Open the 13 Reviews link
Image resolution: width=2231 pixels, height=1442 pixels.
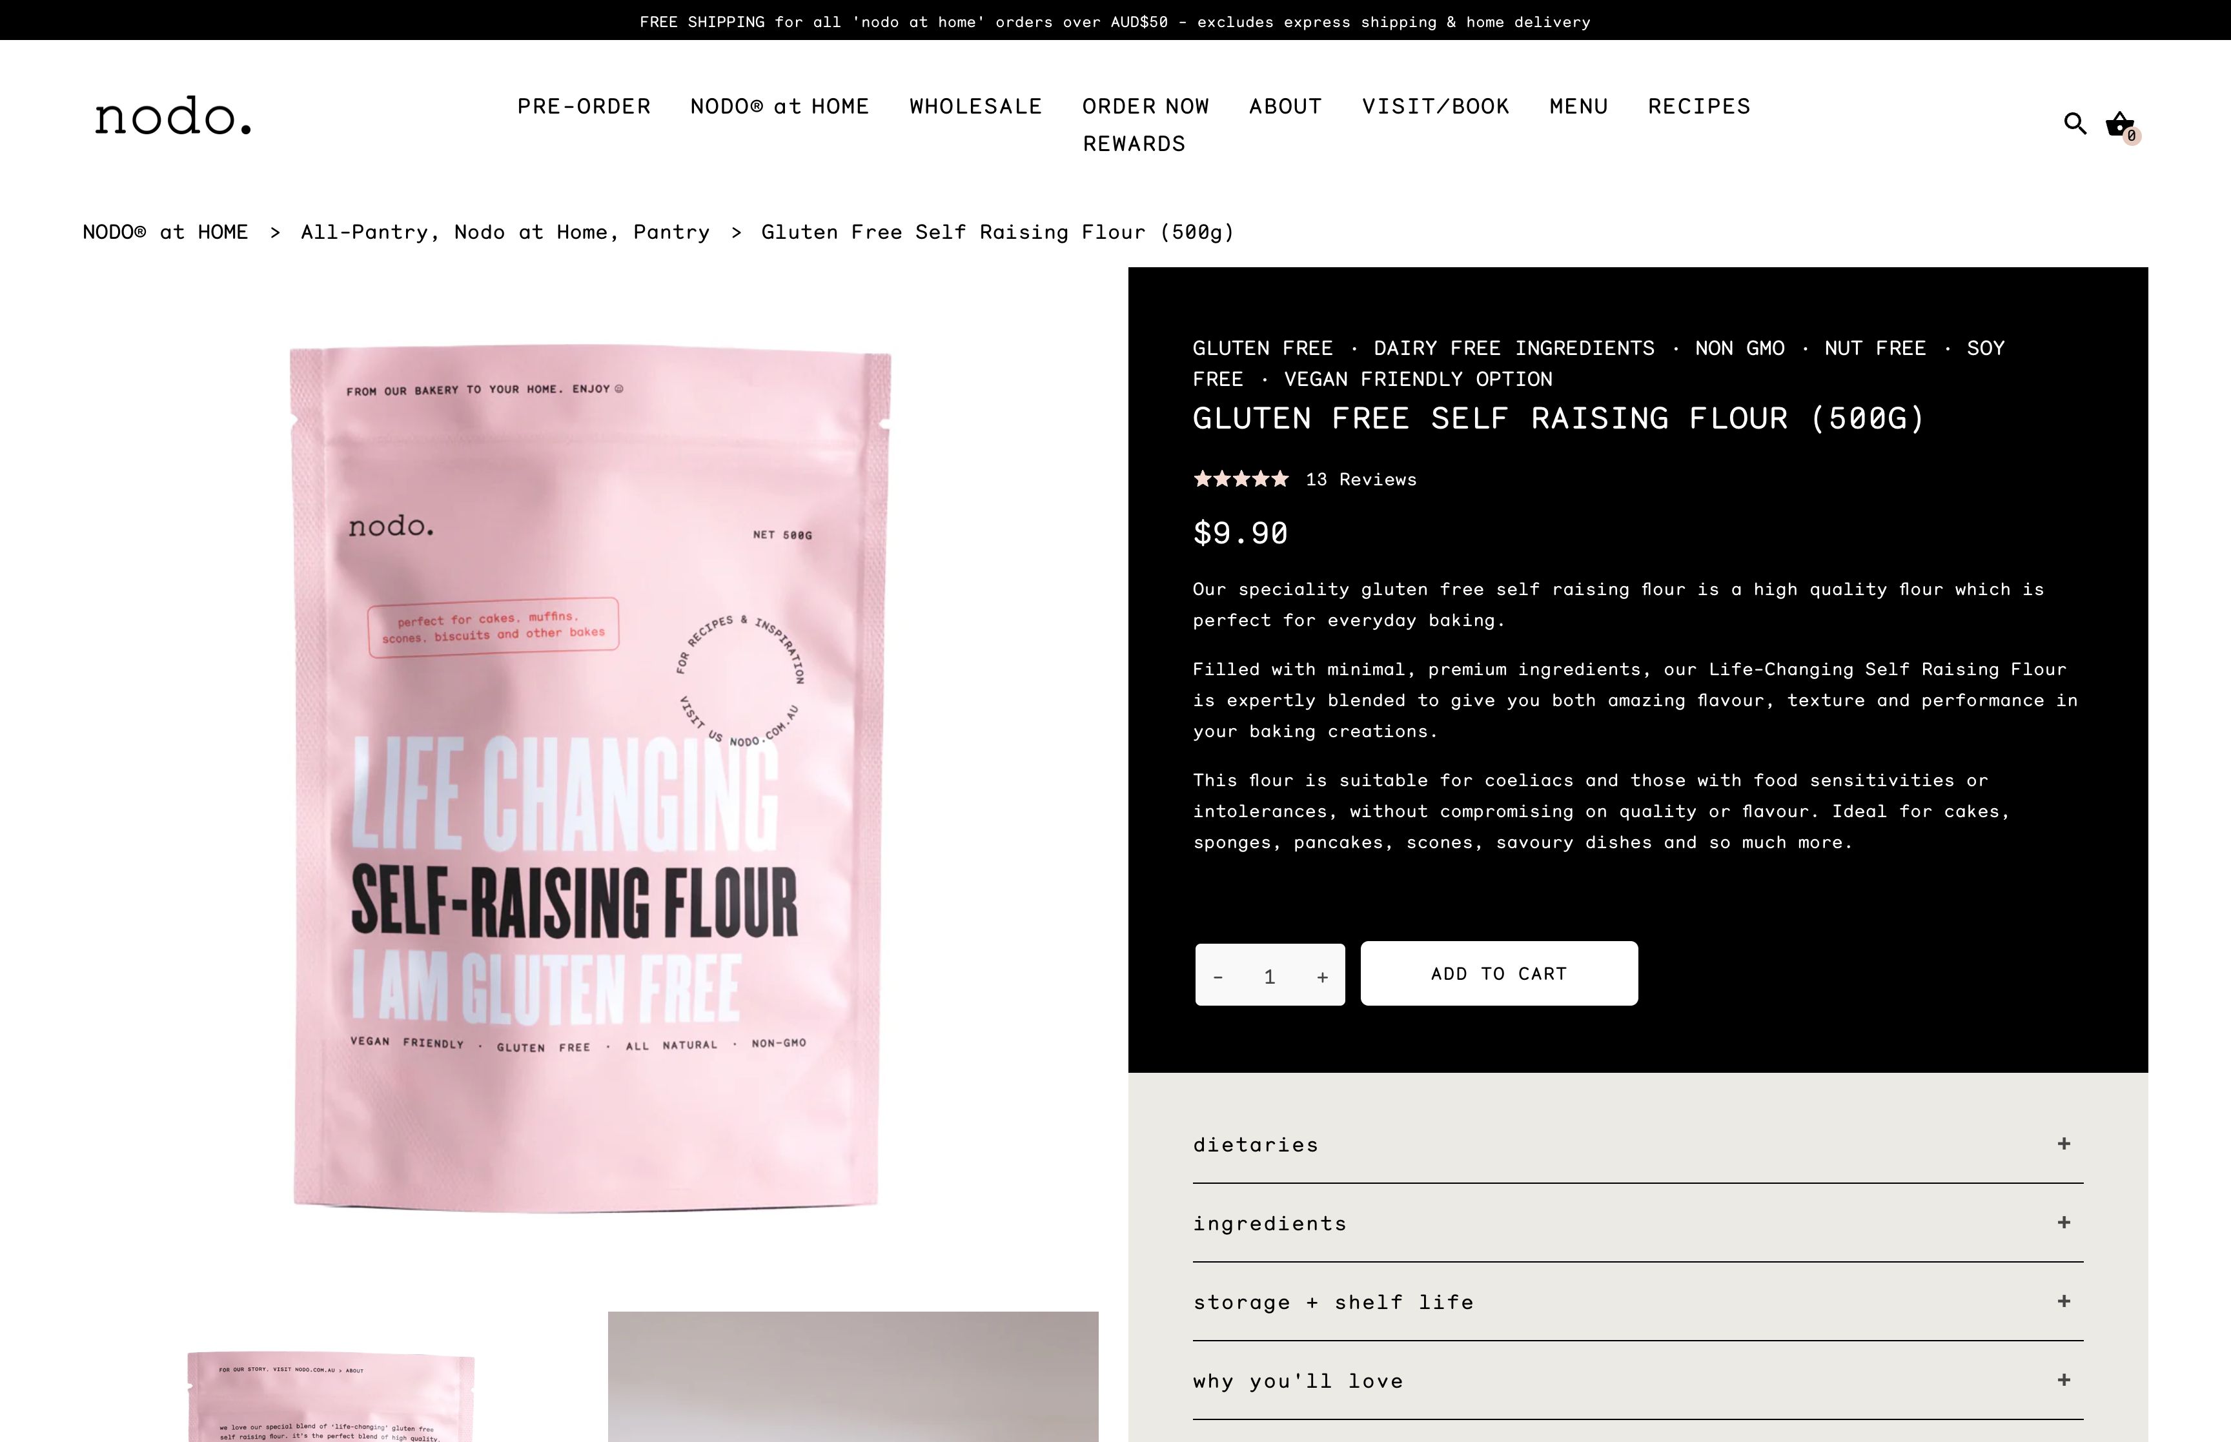coord(1361,480)
